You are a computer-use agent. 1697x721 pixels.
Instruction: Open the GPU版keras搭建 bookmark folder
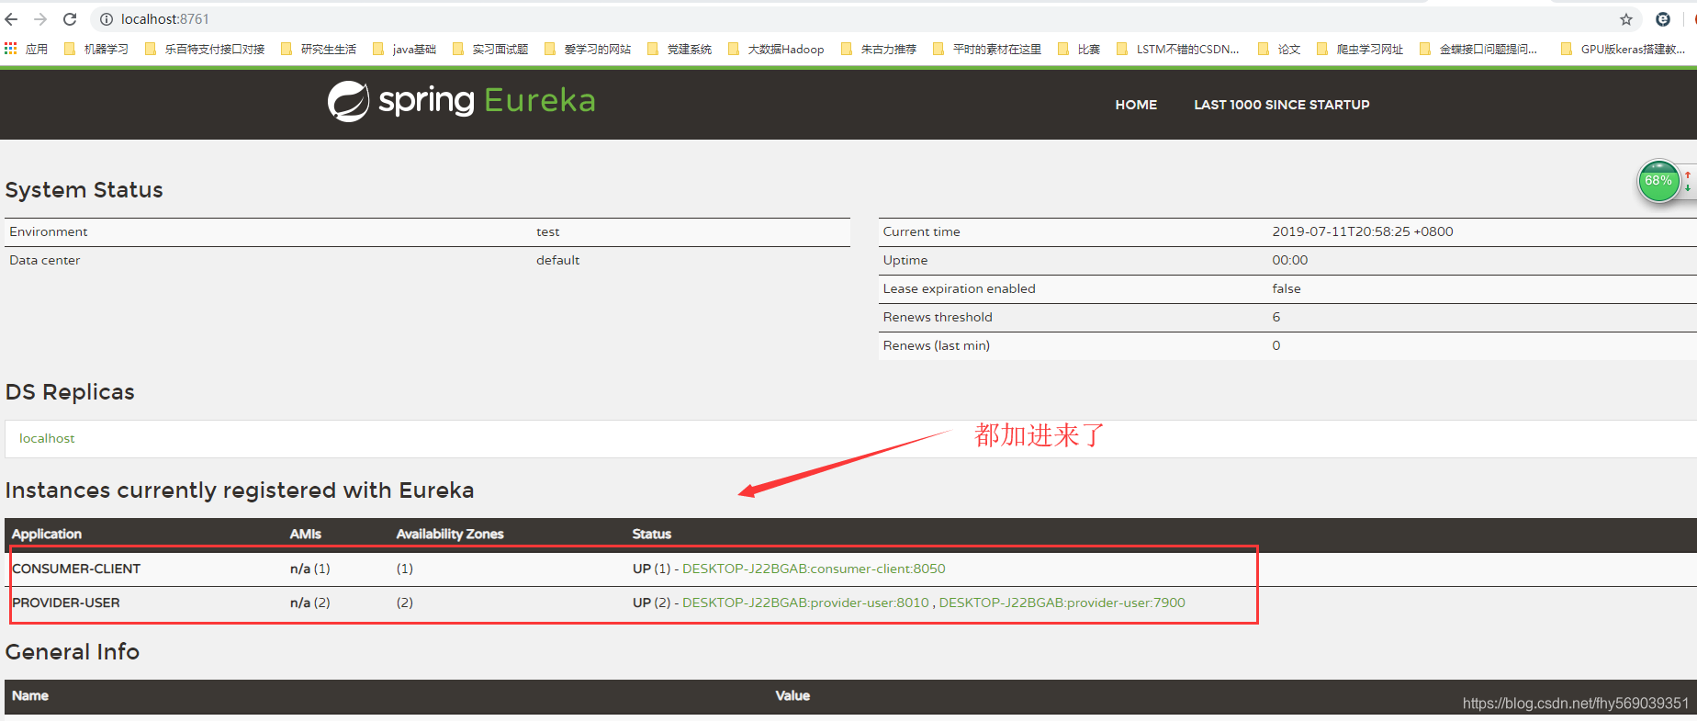pyautogui.click(x=1623, y=49)
